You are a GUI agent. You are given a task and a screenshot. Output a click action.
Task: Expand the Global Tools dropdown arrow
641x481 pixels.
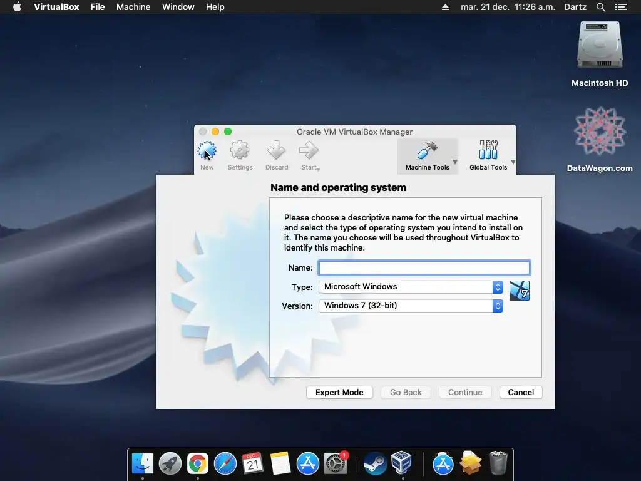(x=513, y=162)
